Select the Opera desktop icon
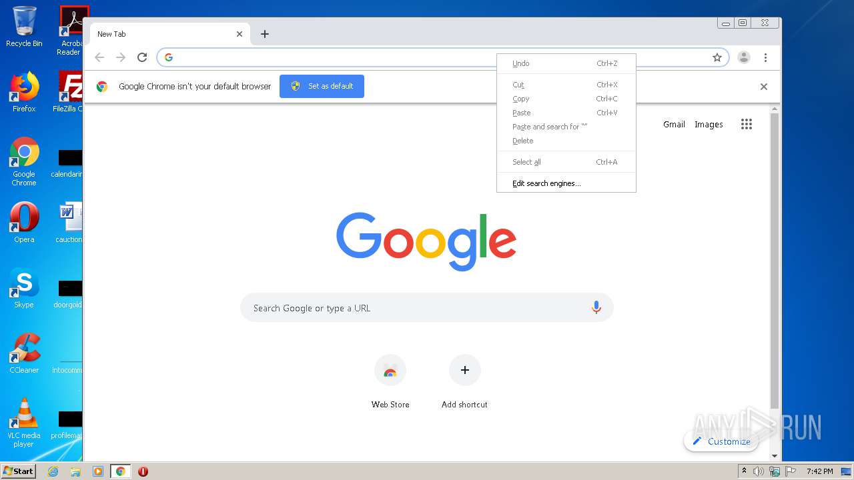The width and height of the screenshot is (854, 480). coord(24,223)
